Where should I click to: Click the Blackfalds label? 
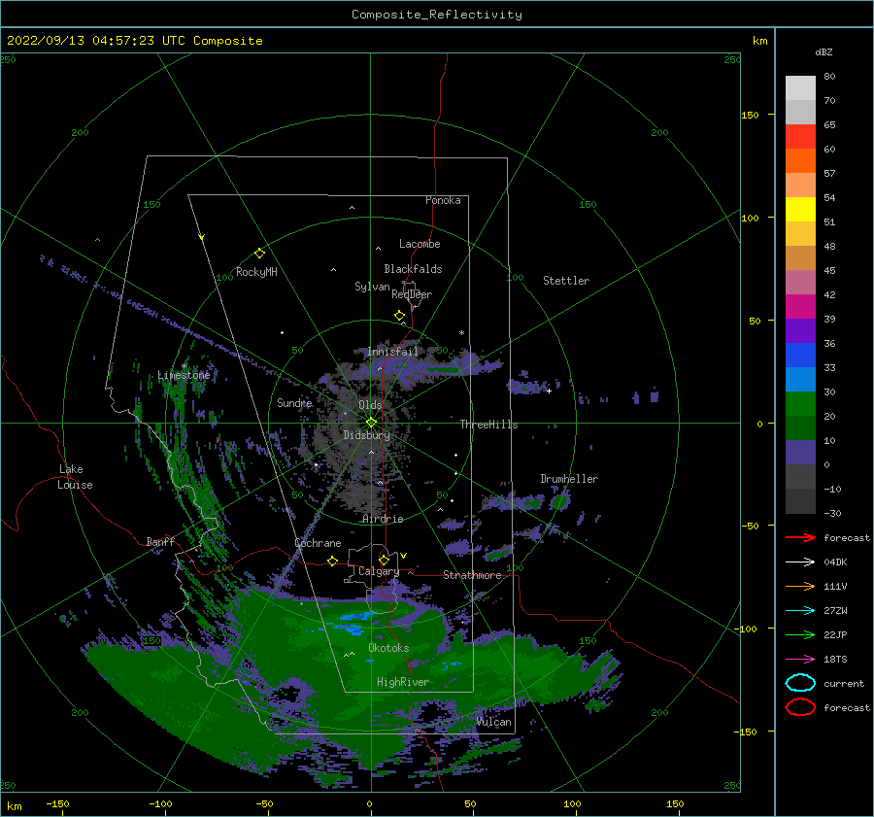tap(413, 269)
